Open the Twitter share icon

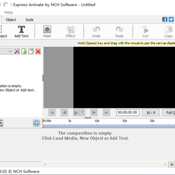[x=171, y=19]
